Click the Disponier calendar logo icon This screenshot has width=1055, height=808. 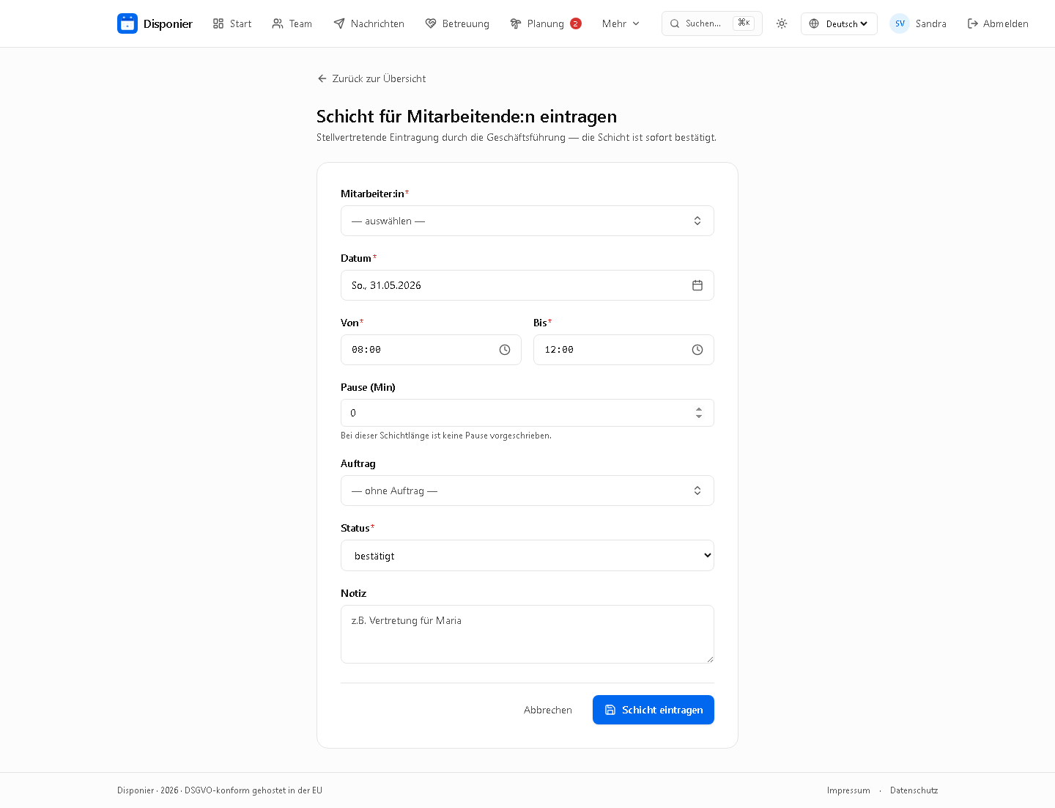127,23
